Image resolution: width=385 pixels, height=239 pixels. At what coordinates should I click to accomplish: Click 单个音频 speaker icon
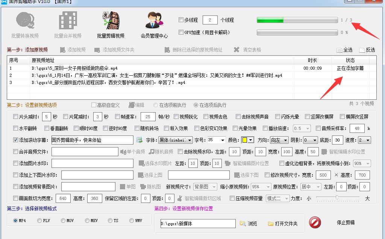pos(123,152)
